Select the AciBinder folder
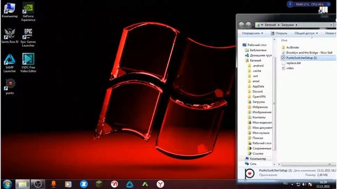Screen dimensions: 337x189 290,47
